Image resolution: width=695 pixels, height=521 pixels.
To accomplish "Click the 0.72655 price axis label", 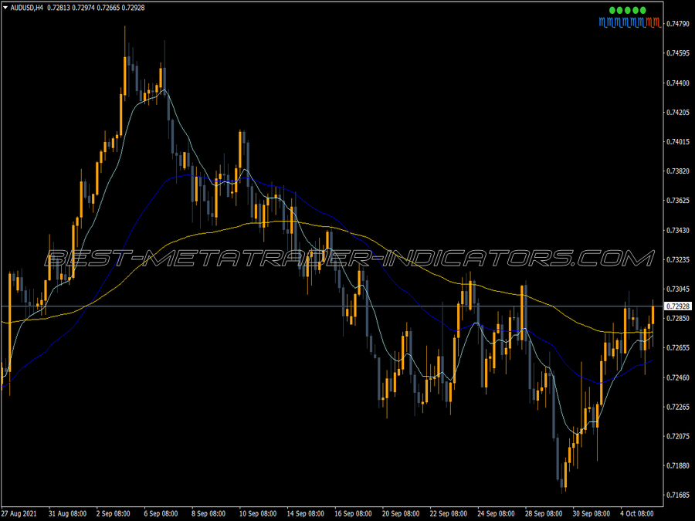I will tap(678, 348).
